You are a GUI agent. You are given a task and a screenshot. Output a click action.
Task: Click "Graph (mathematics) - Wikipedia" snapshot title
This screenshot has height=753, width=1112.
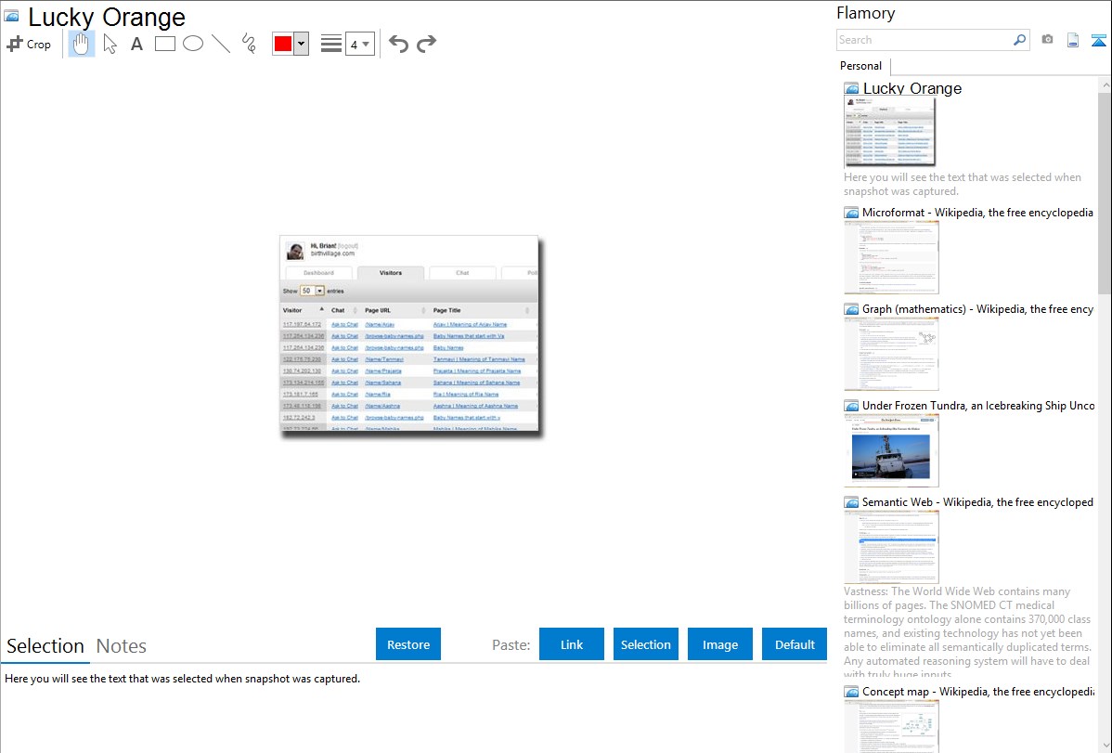pyautogui.click(x=977, y=309)
